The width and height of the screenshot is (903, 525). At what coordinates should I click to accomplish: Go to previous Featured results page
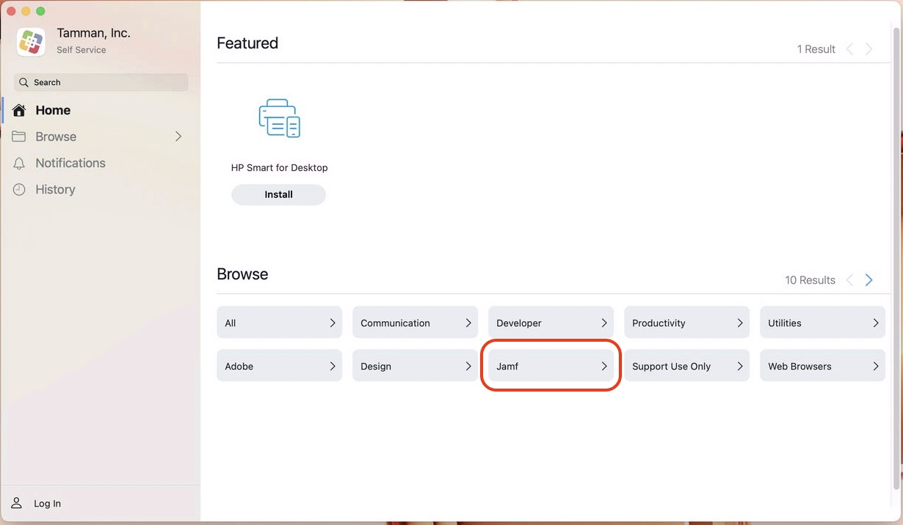[x=849, y=49]
